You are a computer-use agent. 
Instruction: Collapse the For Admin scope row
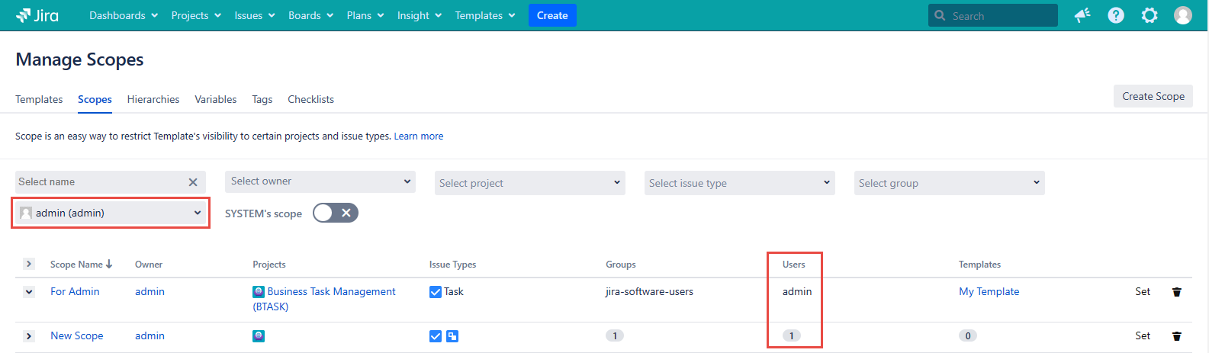tap(29, 292)
